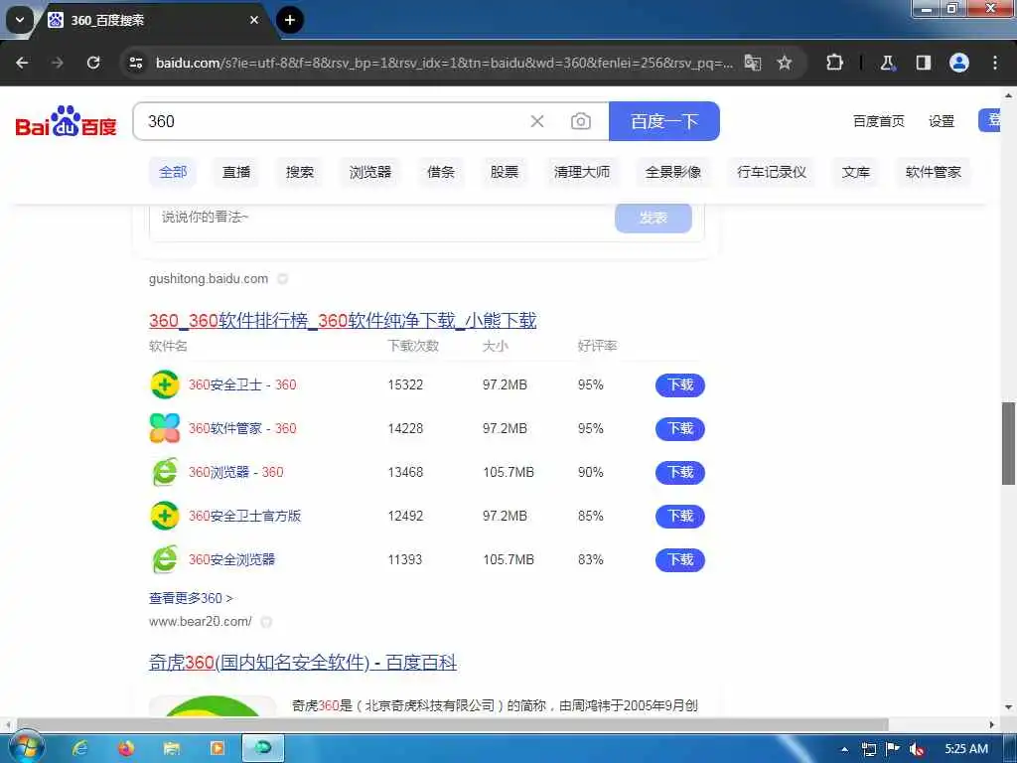Click the horizontal scrollbar thumb

click(452, 724)
